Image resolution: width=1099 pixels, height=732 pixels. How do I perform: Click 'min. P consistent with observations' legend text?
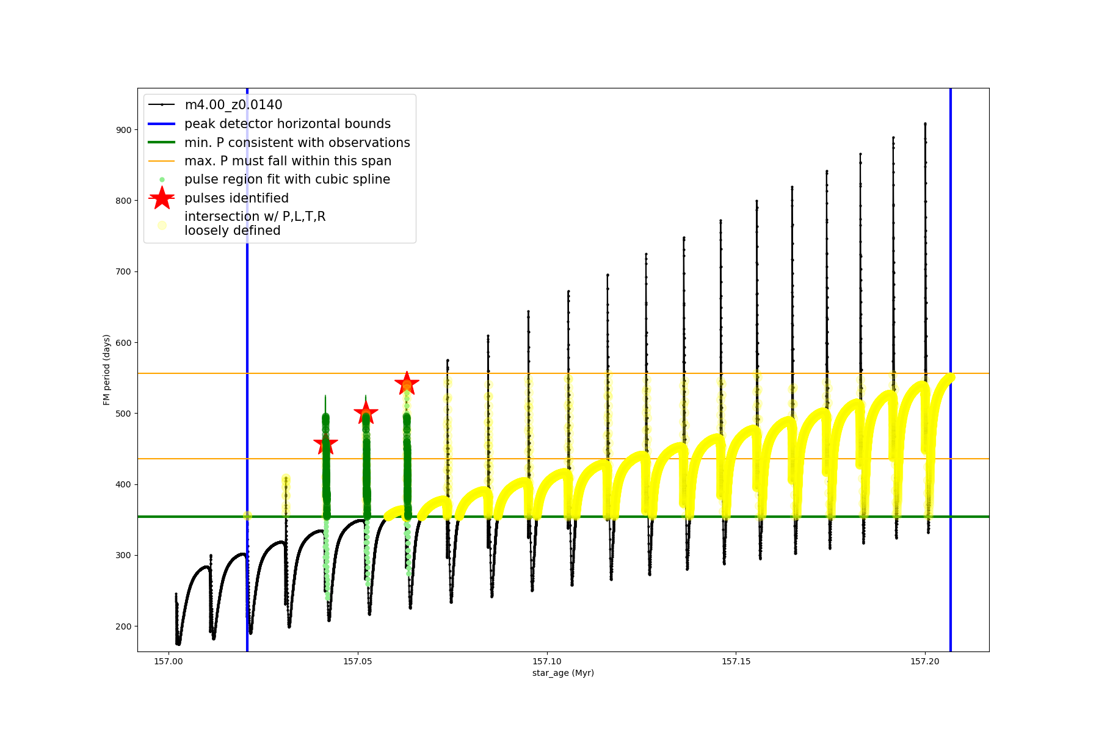coord(297,143)
